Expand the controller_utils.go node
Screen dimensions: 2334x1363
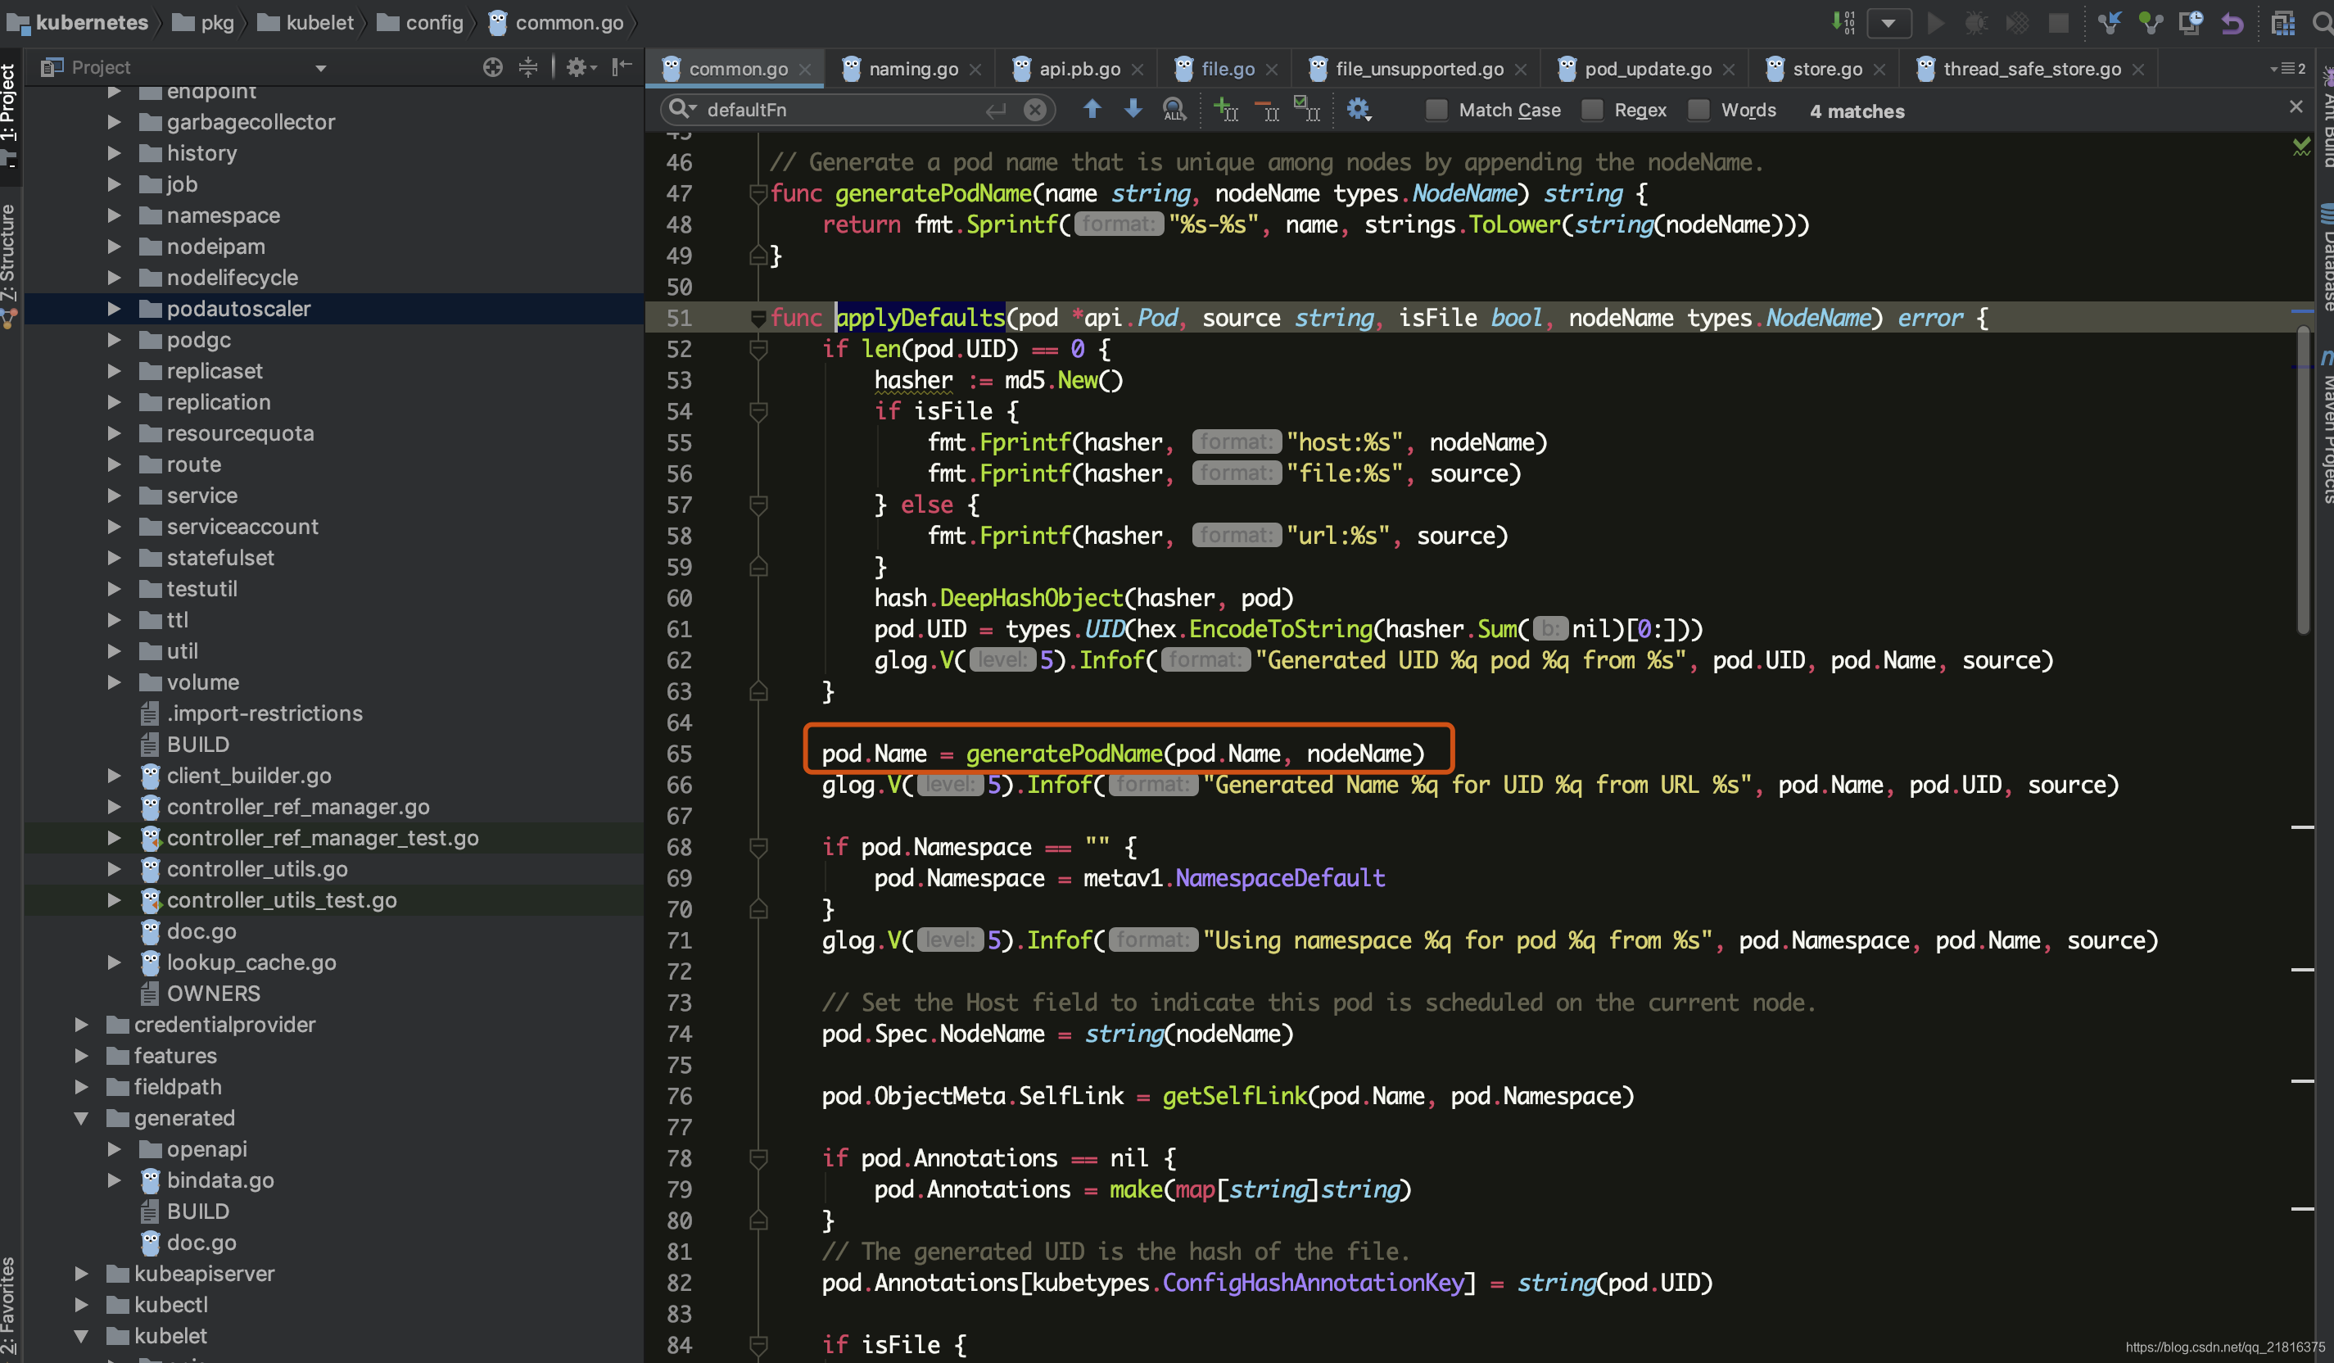coord(114,869)
